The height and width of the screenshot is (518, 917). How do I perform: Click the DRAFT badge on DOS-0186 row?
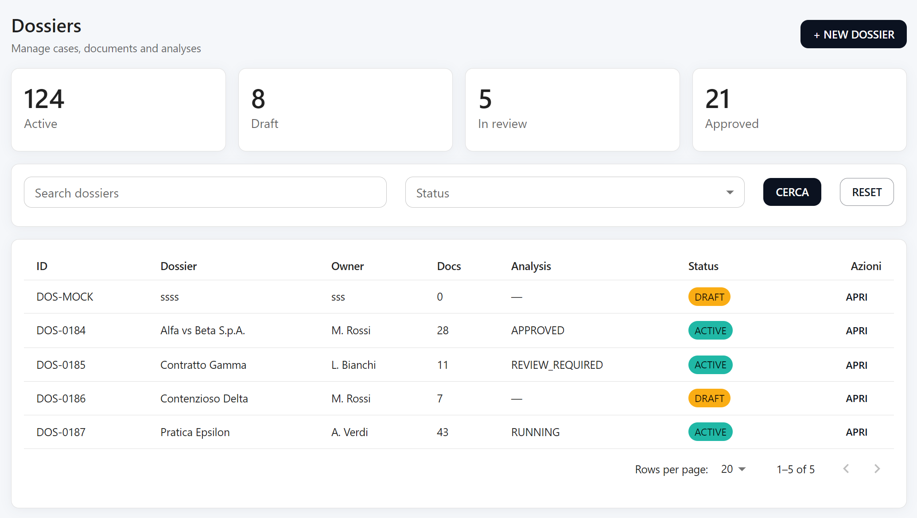[709, 398]
